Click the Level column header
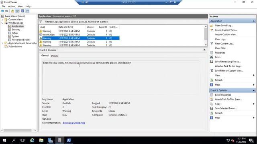 (48, 27)
